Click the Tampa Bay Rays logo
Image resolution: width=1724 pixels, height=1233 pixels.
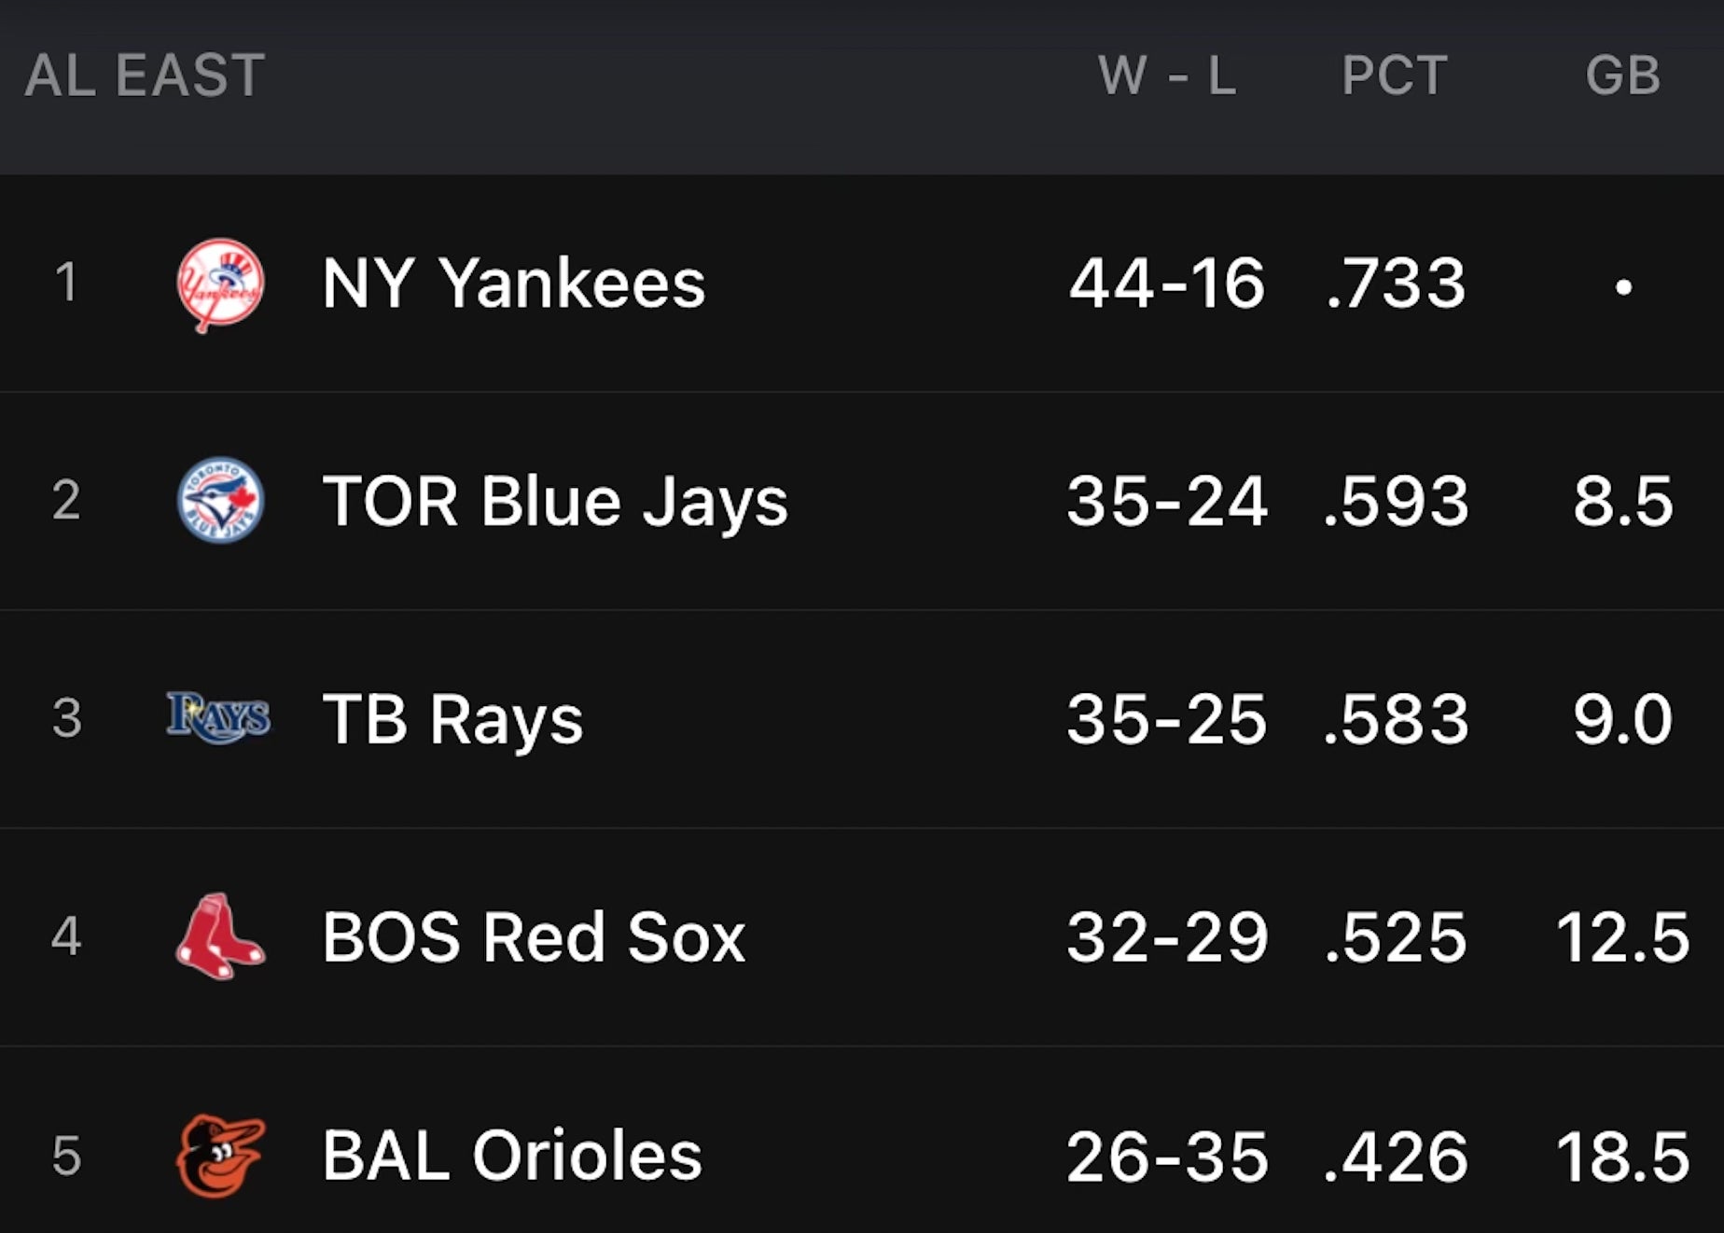[218, 718]
